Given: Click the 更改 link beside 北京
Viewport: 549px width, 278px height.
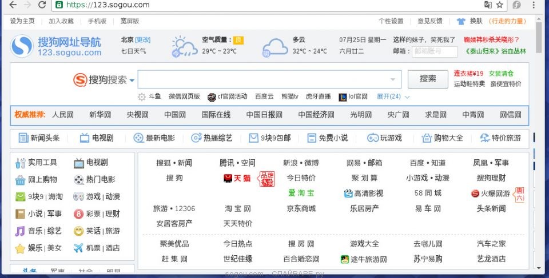Looking at the screenshot, I should (143, 40).
